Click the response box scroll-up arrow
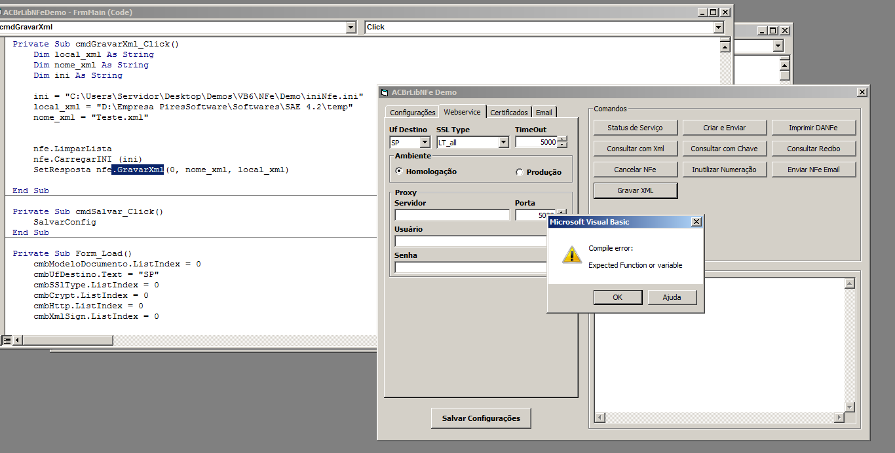This screenshot has width=895, height=453. [850, 283]
